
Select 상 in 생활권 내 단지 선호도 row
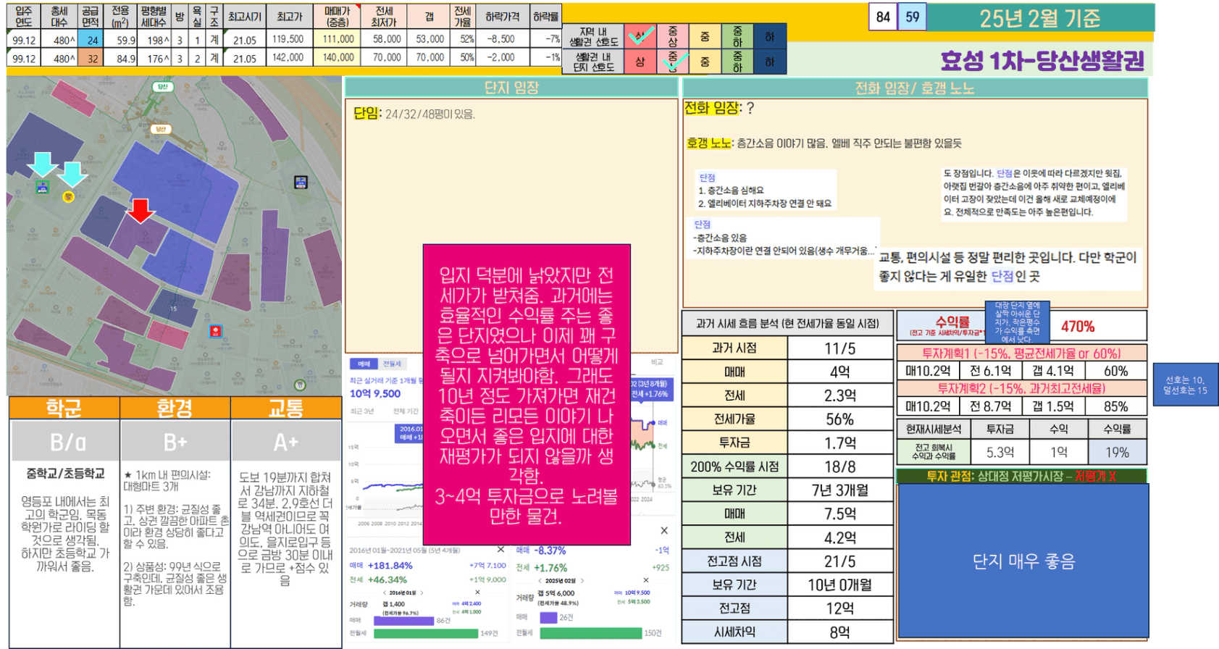click(x=640, y=62)
